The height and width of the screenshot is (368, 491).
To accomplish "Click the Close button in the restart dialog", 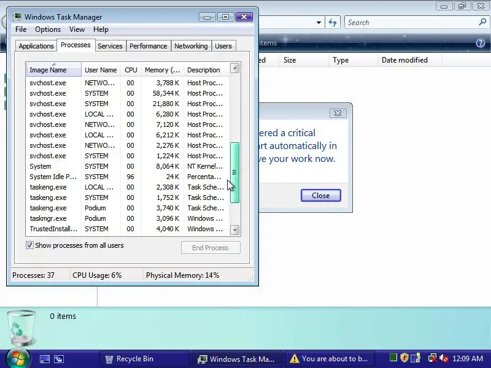I will (320, 195).
